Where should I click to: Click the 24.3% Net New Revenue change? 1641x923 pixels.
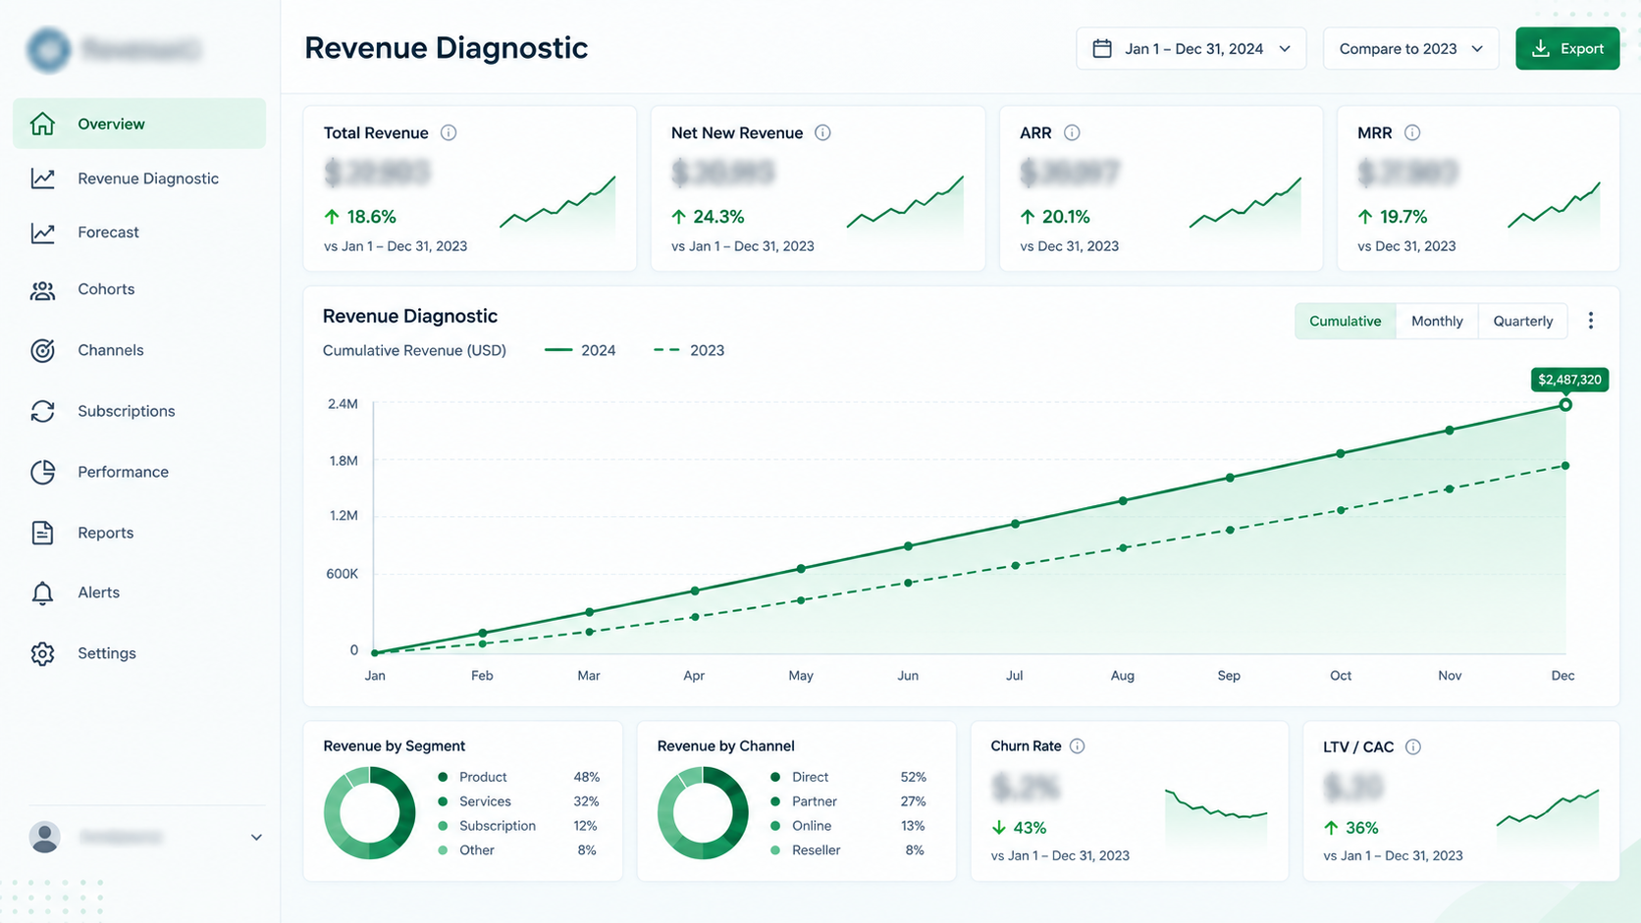pos(708,217)
